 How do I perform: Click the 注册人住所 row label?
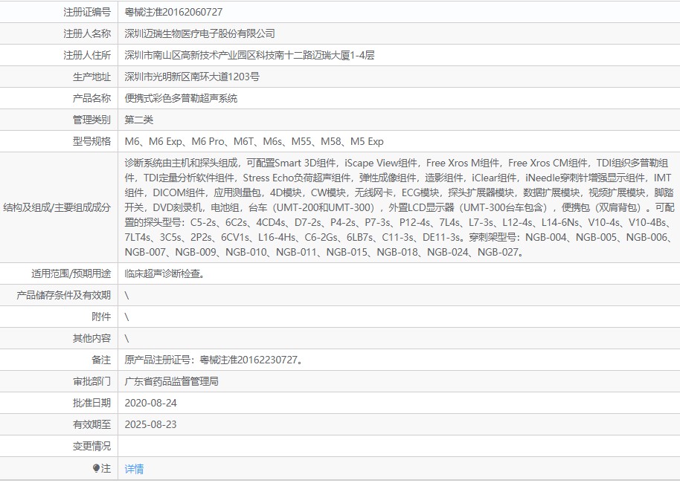pyautogui.click(x=87, y=55)
